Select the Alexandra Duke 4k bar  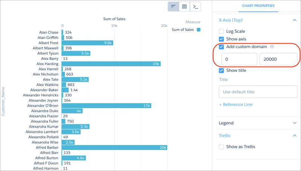pos(72,111)
